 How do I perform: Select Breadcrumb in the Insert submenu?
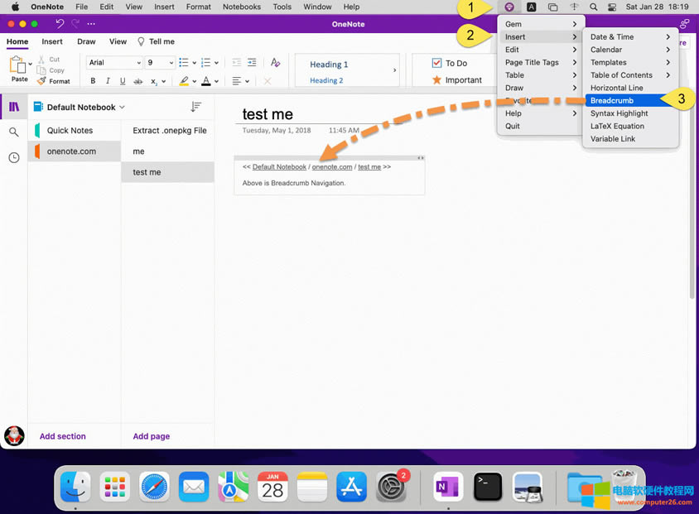(x=612, y=100)
